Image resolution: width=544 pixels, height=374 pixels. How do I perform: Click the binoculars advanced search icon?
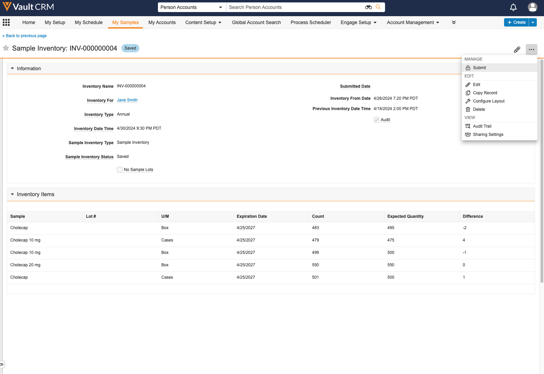(368, 7)
